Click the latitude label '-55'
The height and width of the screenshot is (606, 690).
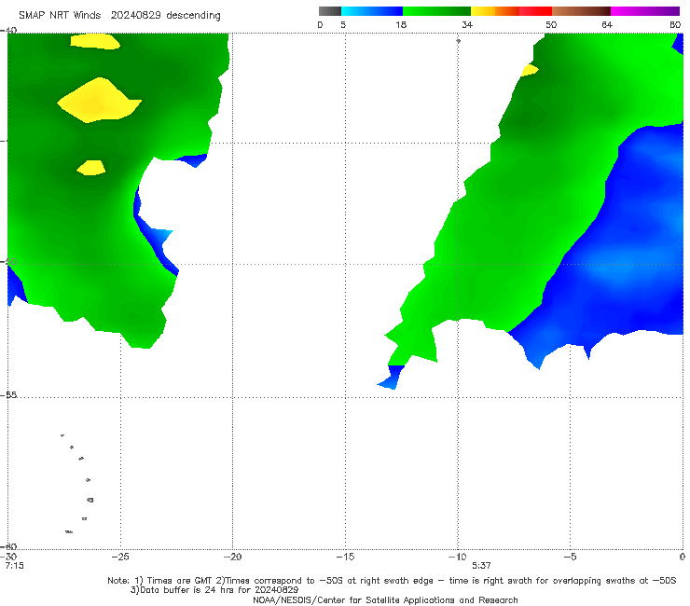9,394
